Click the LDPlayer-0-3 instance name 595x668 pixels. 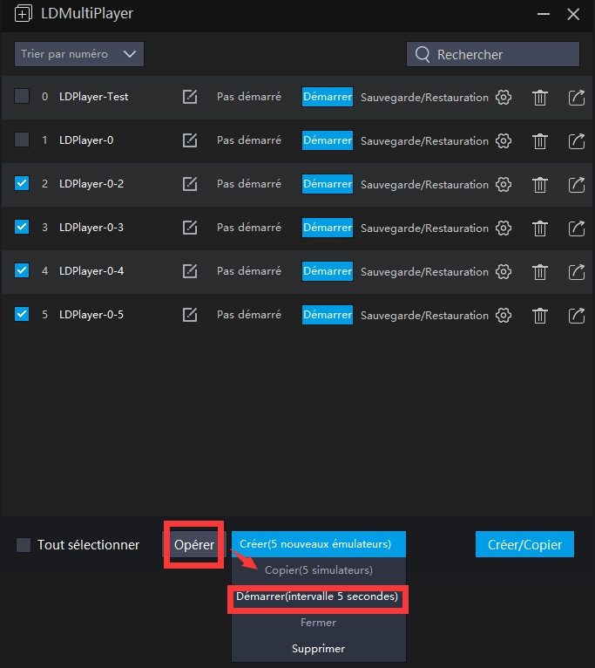coord(91,228)
